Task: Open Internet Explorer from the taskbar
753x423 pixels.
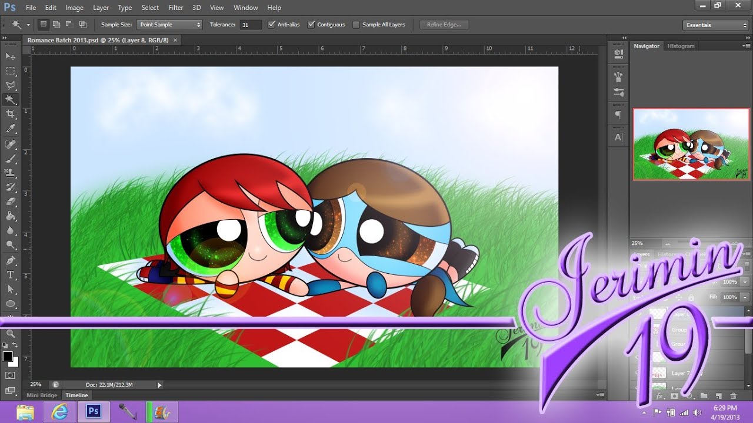Action: click(x=59, y=412)
